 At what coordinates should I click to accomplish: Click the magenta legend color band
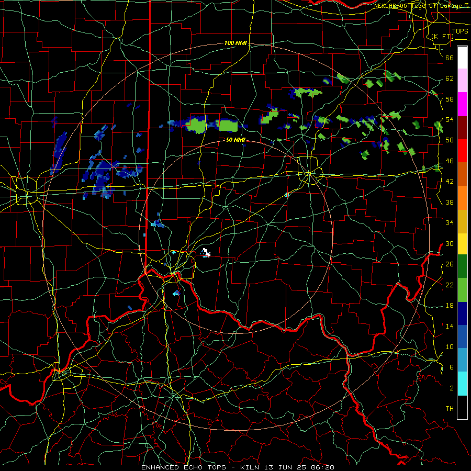click(x=462, y=104)
